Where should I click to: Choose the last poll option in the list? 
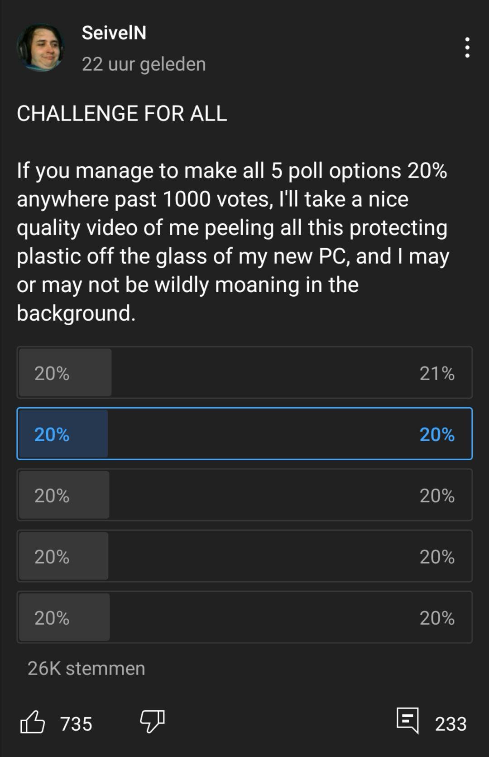click(x=244, y=617)
